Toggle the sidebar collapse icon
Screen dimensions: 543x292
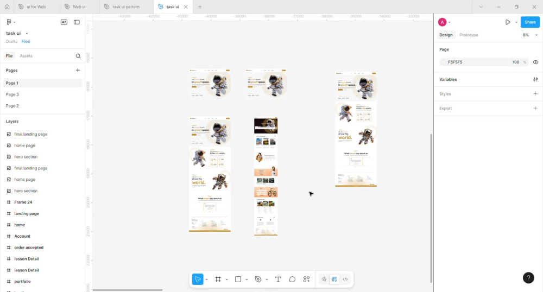(x=77, y=22)
